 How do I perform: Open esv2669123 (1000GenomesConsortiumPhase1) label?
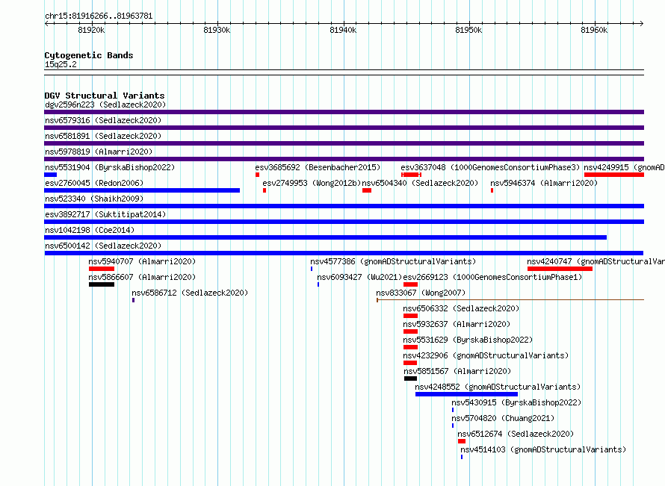click(492, 277)
